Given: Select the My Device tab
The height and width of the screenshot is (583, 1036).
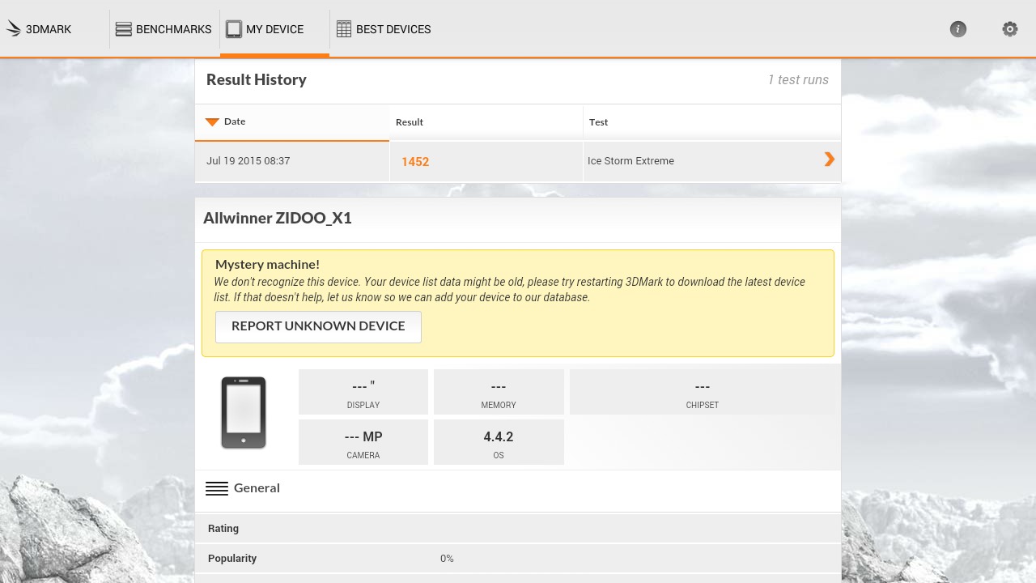Looking at the screenshot, I should click(x=274, y=29).
